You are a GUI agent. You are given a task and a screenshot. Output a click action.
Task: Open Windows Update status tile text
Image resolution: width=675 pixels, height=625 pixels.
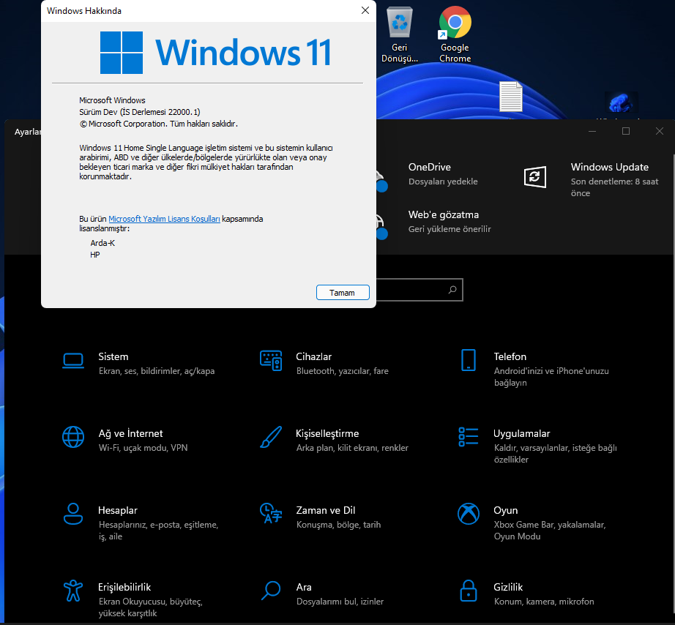[615, 179]
